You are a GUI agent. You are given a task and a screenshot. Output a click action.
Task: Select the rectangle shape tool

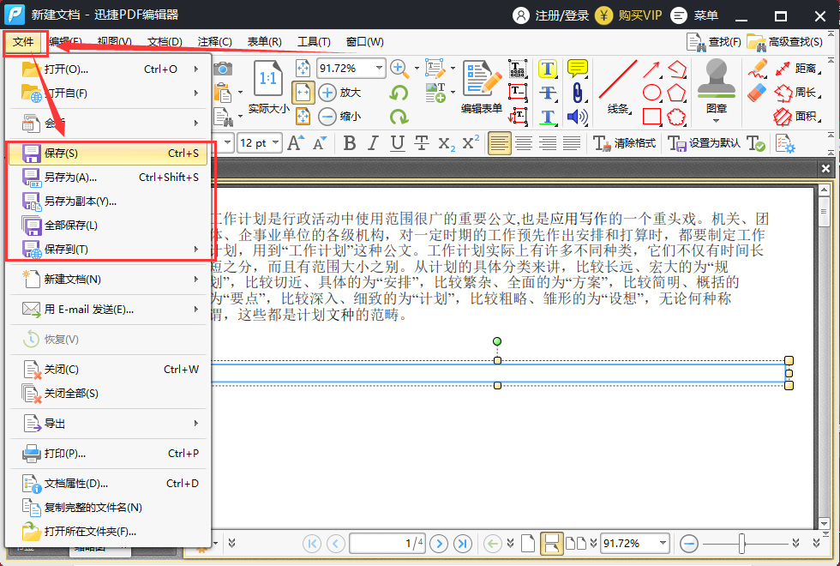pyautogui.click(x=652, y=117)
